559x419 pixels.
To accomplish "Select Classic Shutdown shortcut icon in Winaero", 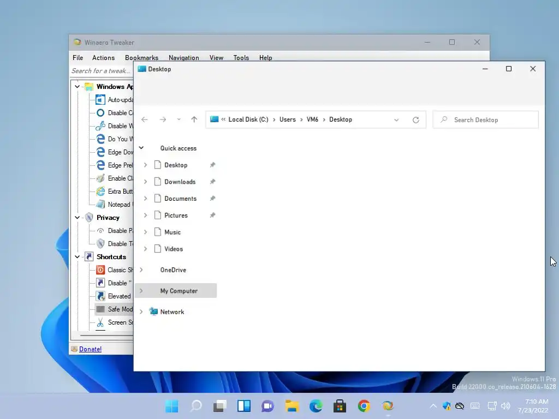I will coord(100,270).
